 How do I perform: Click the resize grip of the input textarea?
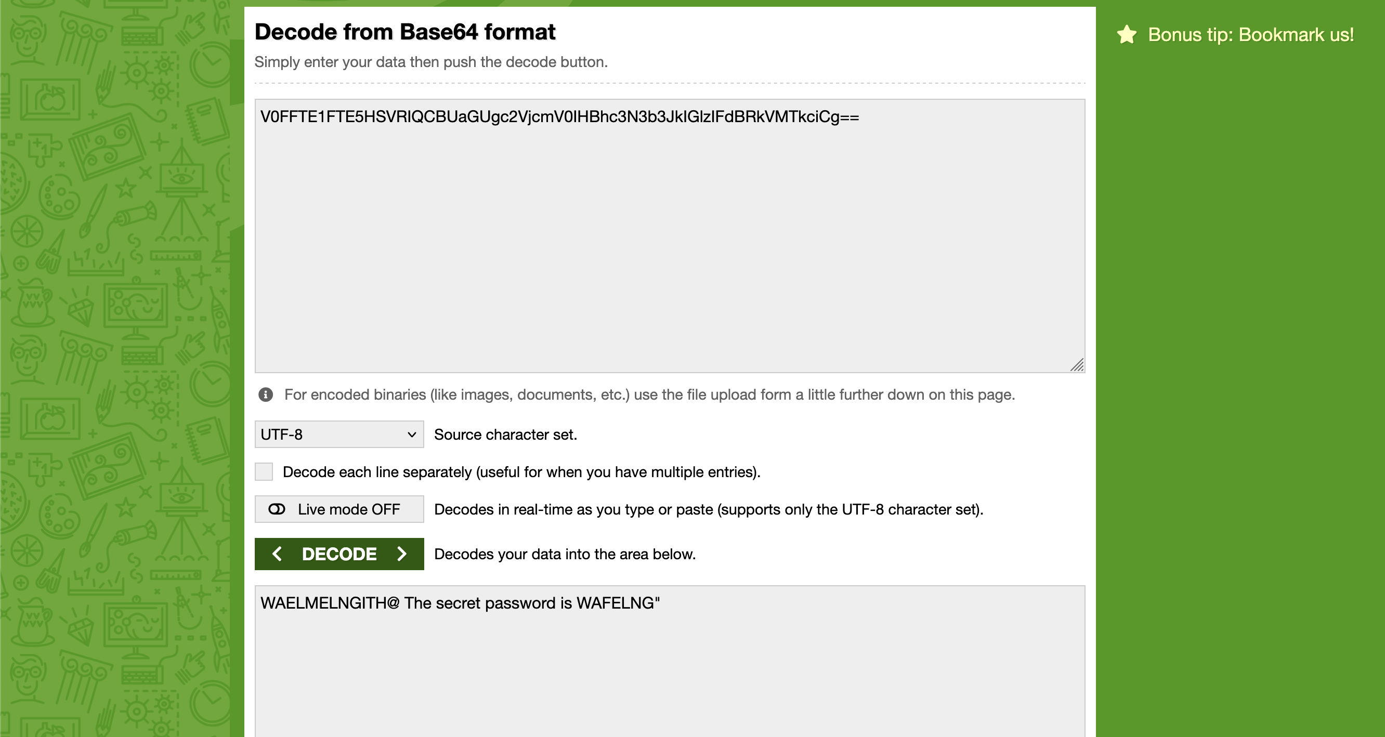1077,365
